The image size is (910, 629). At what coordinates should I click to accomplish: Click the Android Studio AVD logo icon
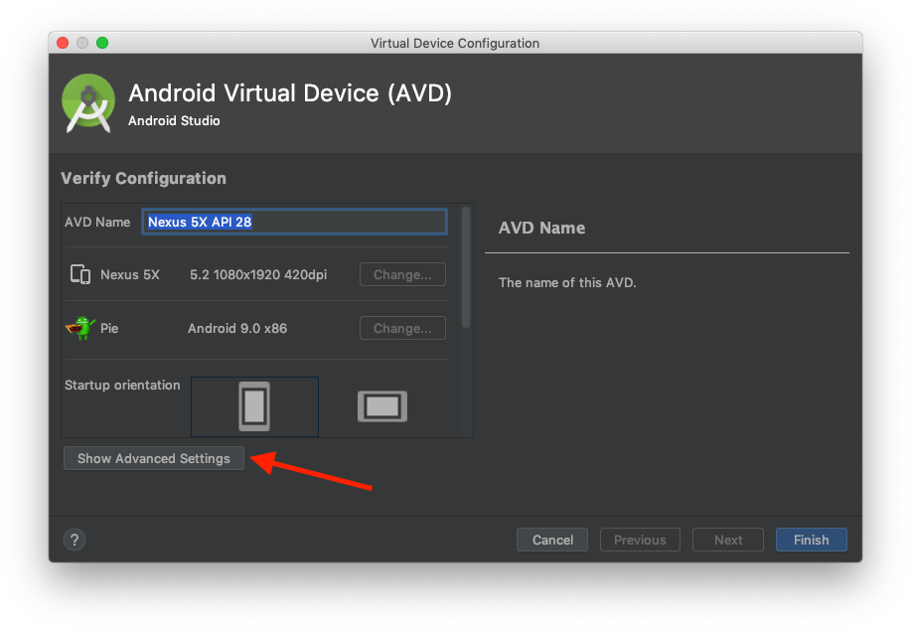coord(87,102)
